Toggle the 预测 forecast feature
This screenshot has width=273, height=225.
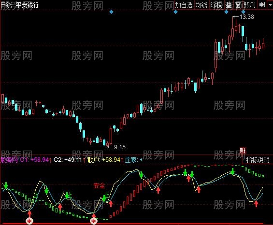pyautogui.click(x=250, y=5)
